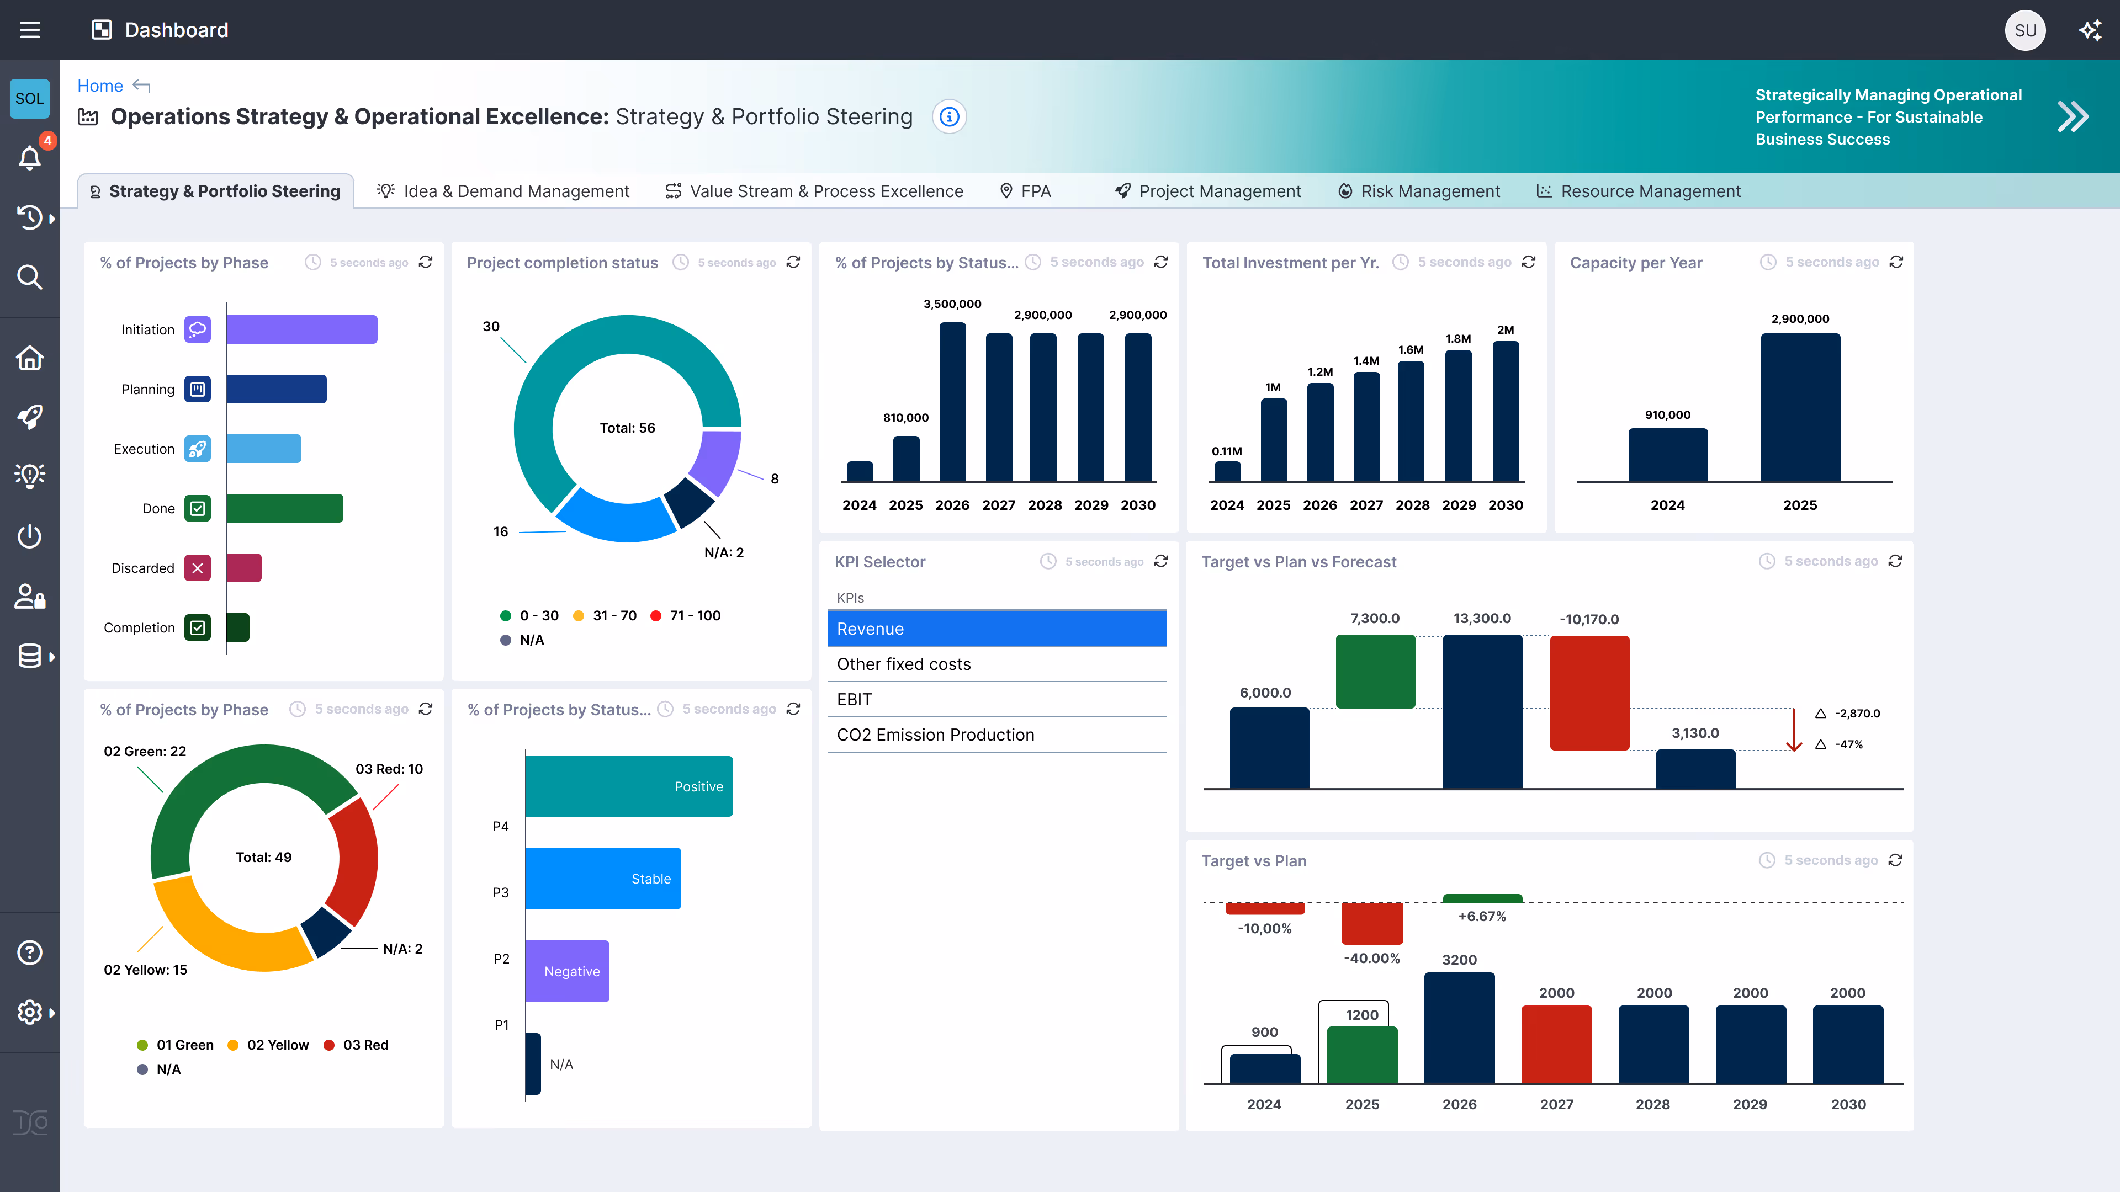The width and height of the screenshot is (2120, 1192).
Task: Click the SU user avatar button
Action: (x=2026, y=30)
